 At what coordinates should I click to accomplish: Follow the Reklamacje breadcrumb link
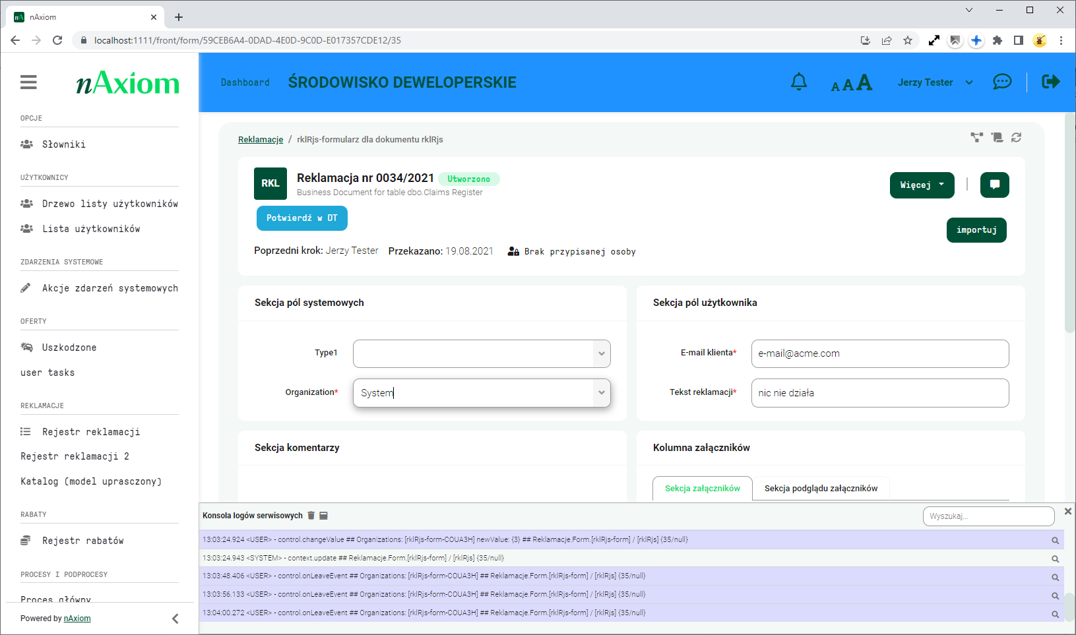(x=261, y=140)
